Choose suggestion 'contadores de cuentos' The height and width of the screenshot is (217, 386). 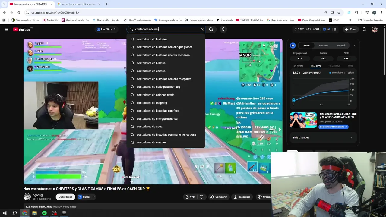click(166, 143)
